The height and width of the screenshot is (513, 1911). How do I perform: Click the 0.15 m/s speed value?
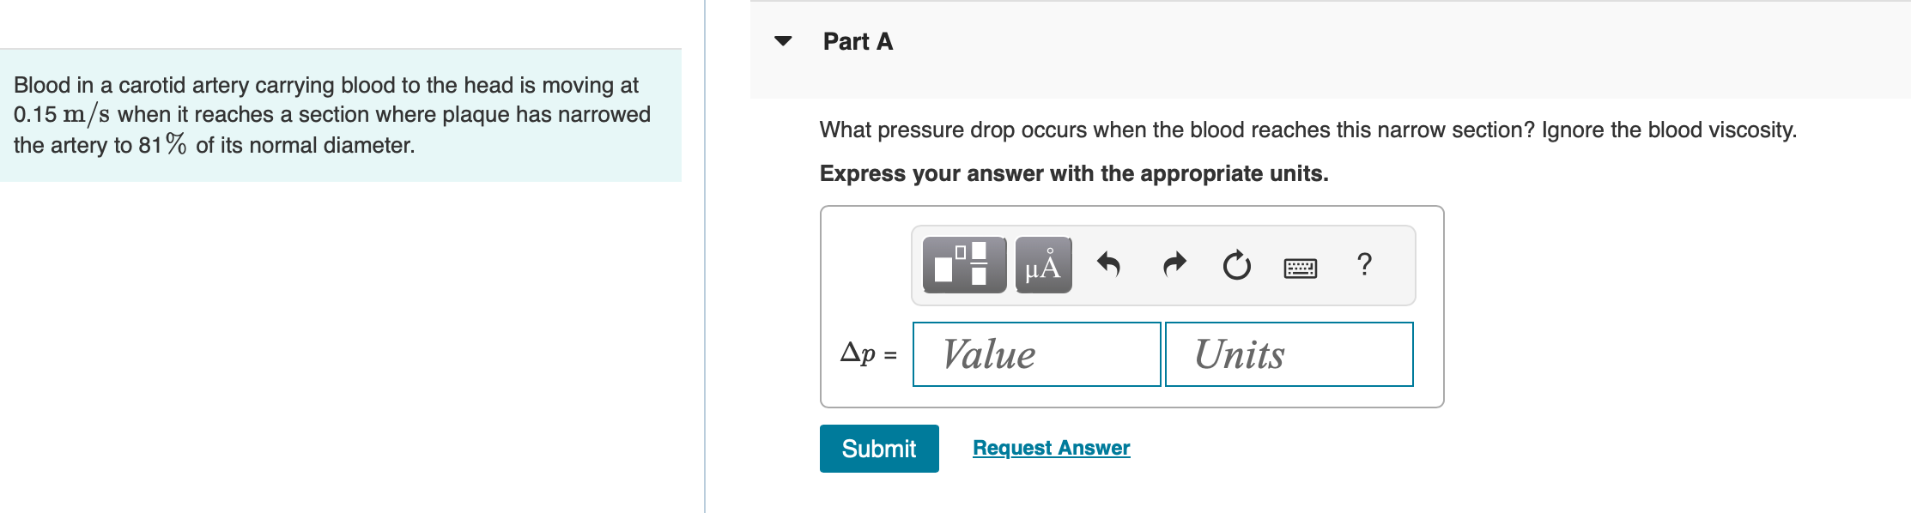(x=61, y=114)
